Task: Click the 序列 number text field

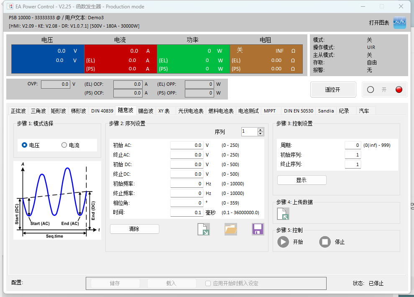Action: click(x=250, y=131)
